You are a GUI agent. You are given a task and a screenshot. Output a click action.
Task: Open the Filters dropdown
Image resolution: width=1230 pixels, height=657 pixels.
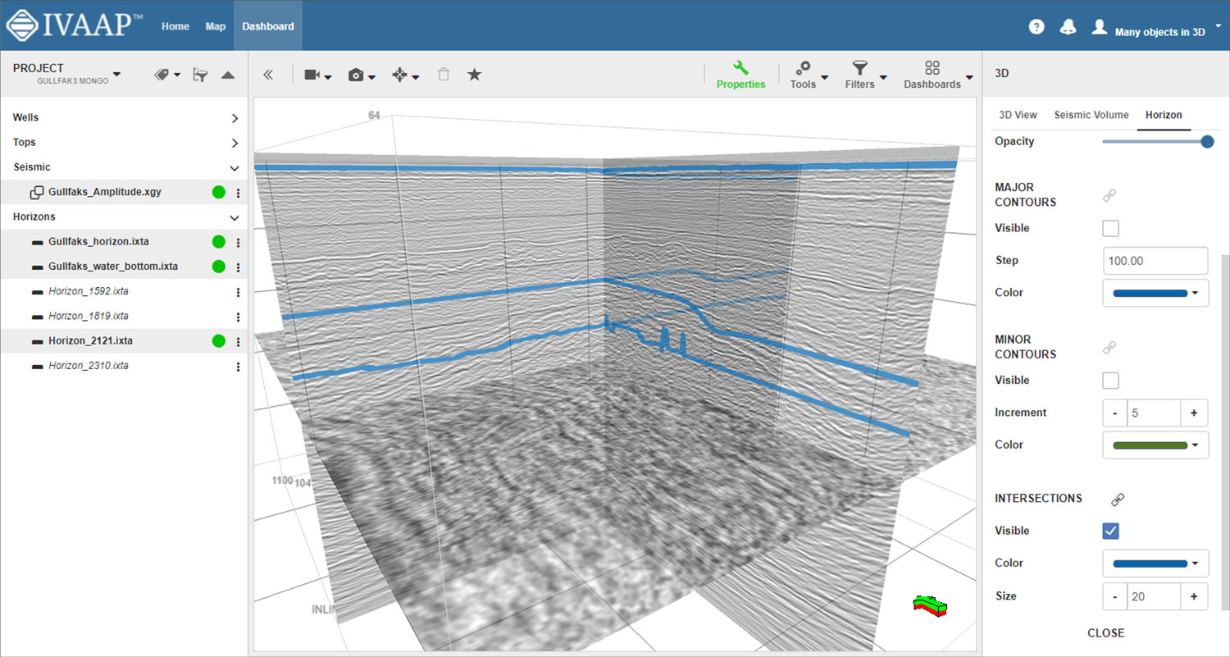click(x=865, y=75)
